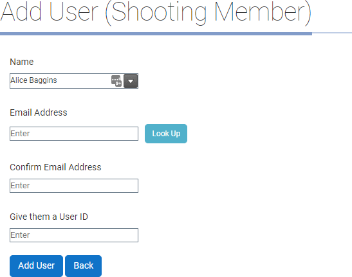Viewport: 352px width, 277px height.
Task: Click the Alice Baggins text in Name box
Action: click(33, 80)
